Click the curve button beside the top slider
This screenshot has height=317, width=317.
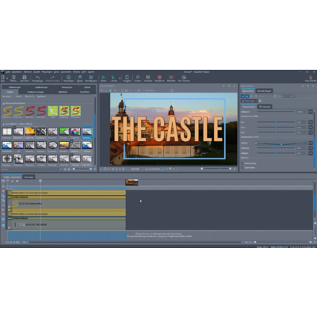click(311, 112)
